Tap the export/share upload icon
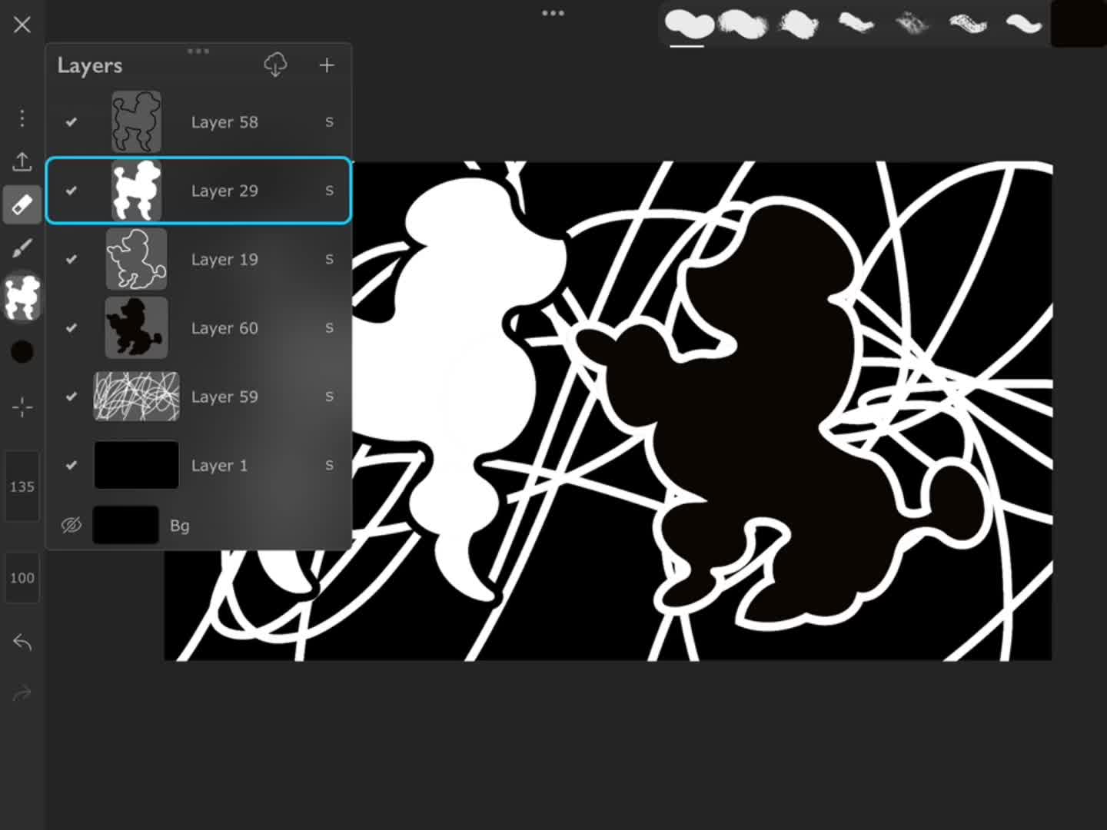This screenshot has width=1107, height=830. click(22, 161)
